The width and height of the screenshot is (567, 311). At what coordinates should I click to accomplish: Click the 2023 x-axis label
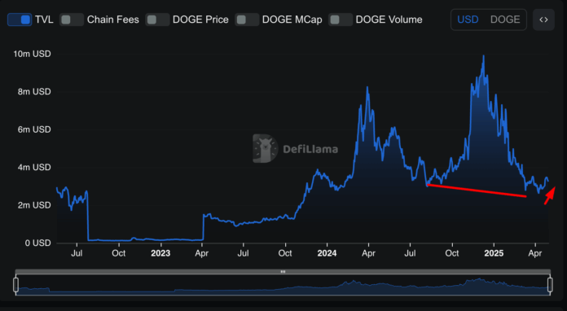pyautogui.click(x=160, y=253)
